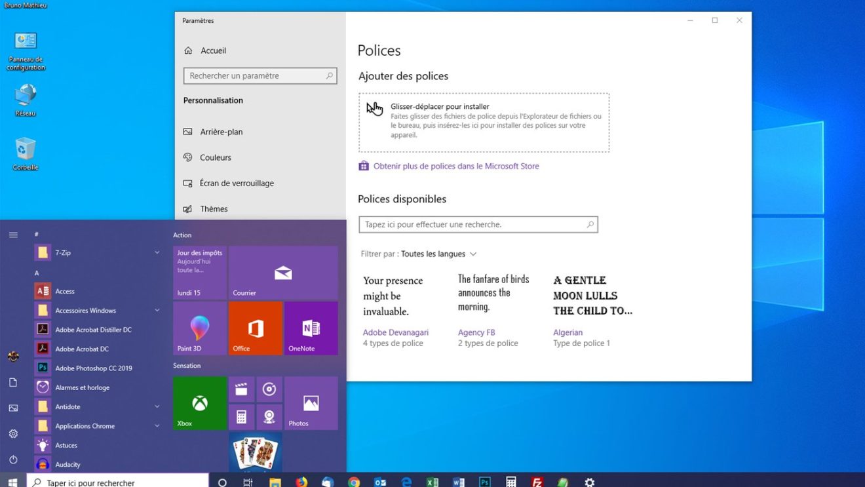Click the user account avatar in Start
The image size is (865, 487).
[x=13, y=357]
